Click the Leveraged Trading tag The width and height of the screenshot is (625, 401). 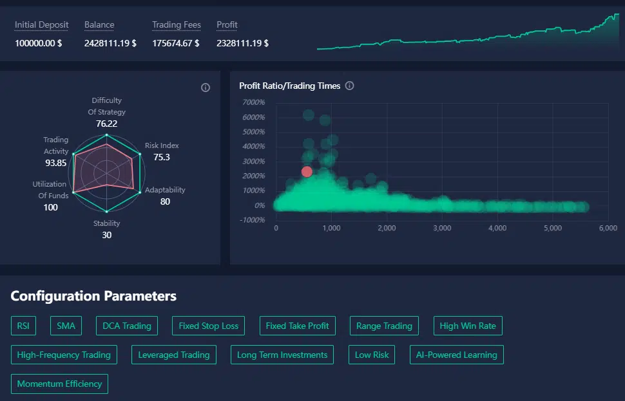tap(174, 355)
